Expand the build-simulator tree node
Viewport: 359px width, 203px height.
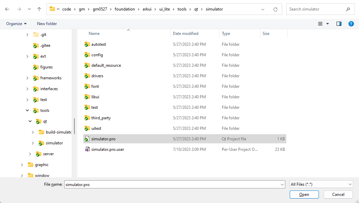(33, 132)
